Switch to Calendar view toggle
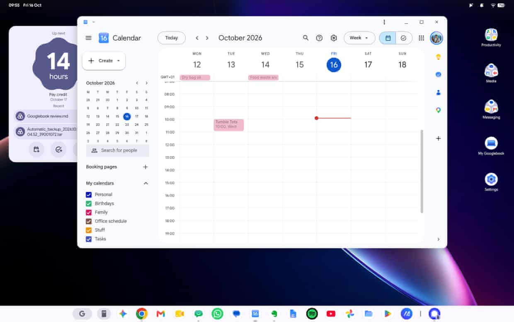Viewport: 514px width, 322px height. (388, 38)
